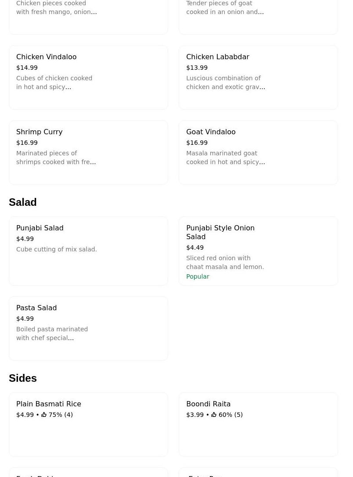Click the Shrimp Curry description text
Viewport: 353px width, 477px height.
pos(56,158)
